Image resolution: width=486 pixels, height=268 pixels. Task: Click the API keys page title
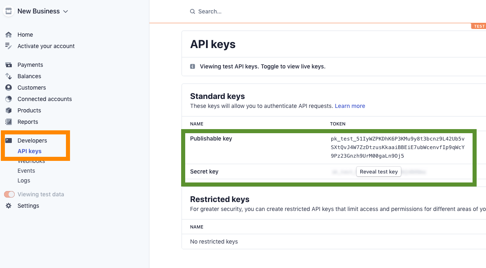pyautogui.click(x=213, y=44)
